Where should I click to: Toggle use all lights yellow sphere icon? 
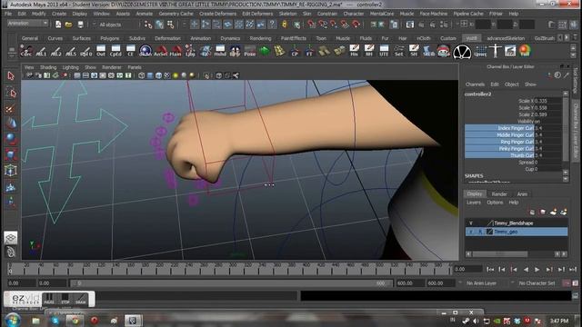click(176, 75)
